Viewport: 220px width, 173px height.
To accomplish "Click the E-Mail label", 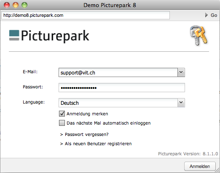I will click(x=30, y=72).
